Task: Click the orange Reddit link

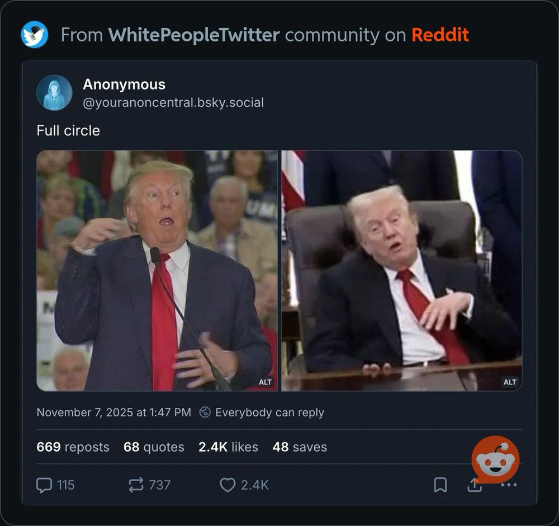Action: [440, 35]
